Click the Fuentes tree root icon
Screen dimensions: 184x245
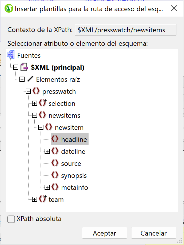(x=11, y=55)
